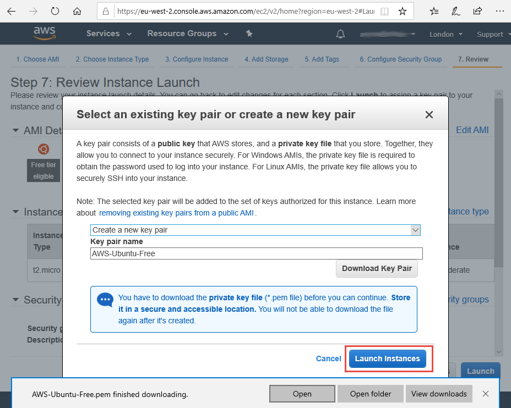This screenshot has width=511, height=408.
Task: Click the add notes pen icon
Action: click(x=455, y=12)
